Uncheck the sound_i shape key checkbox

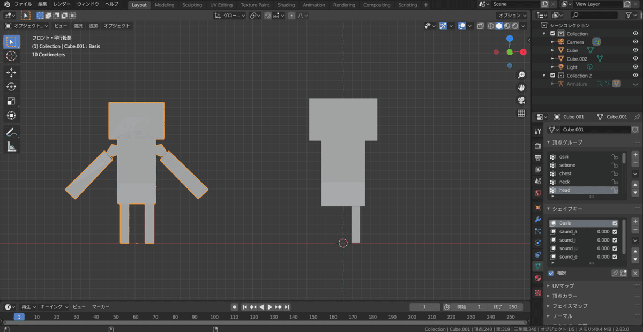tap(615, 240)
